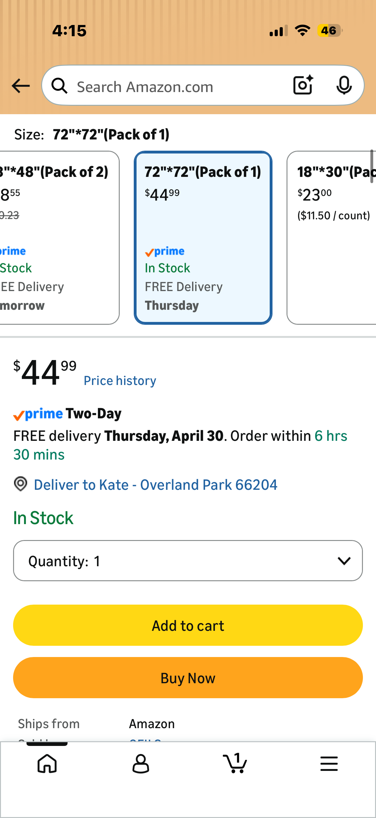Tap the microphone voice search icon
This screenshot has width=376, height=818.
(344, 85)
